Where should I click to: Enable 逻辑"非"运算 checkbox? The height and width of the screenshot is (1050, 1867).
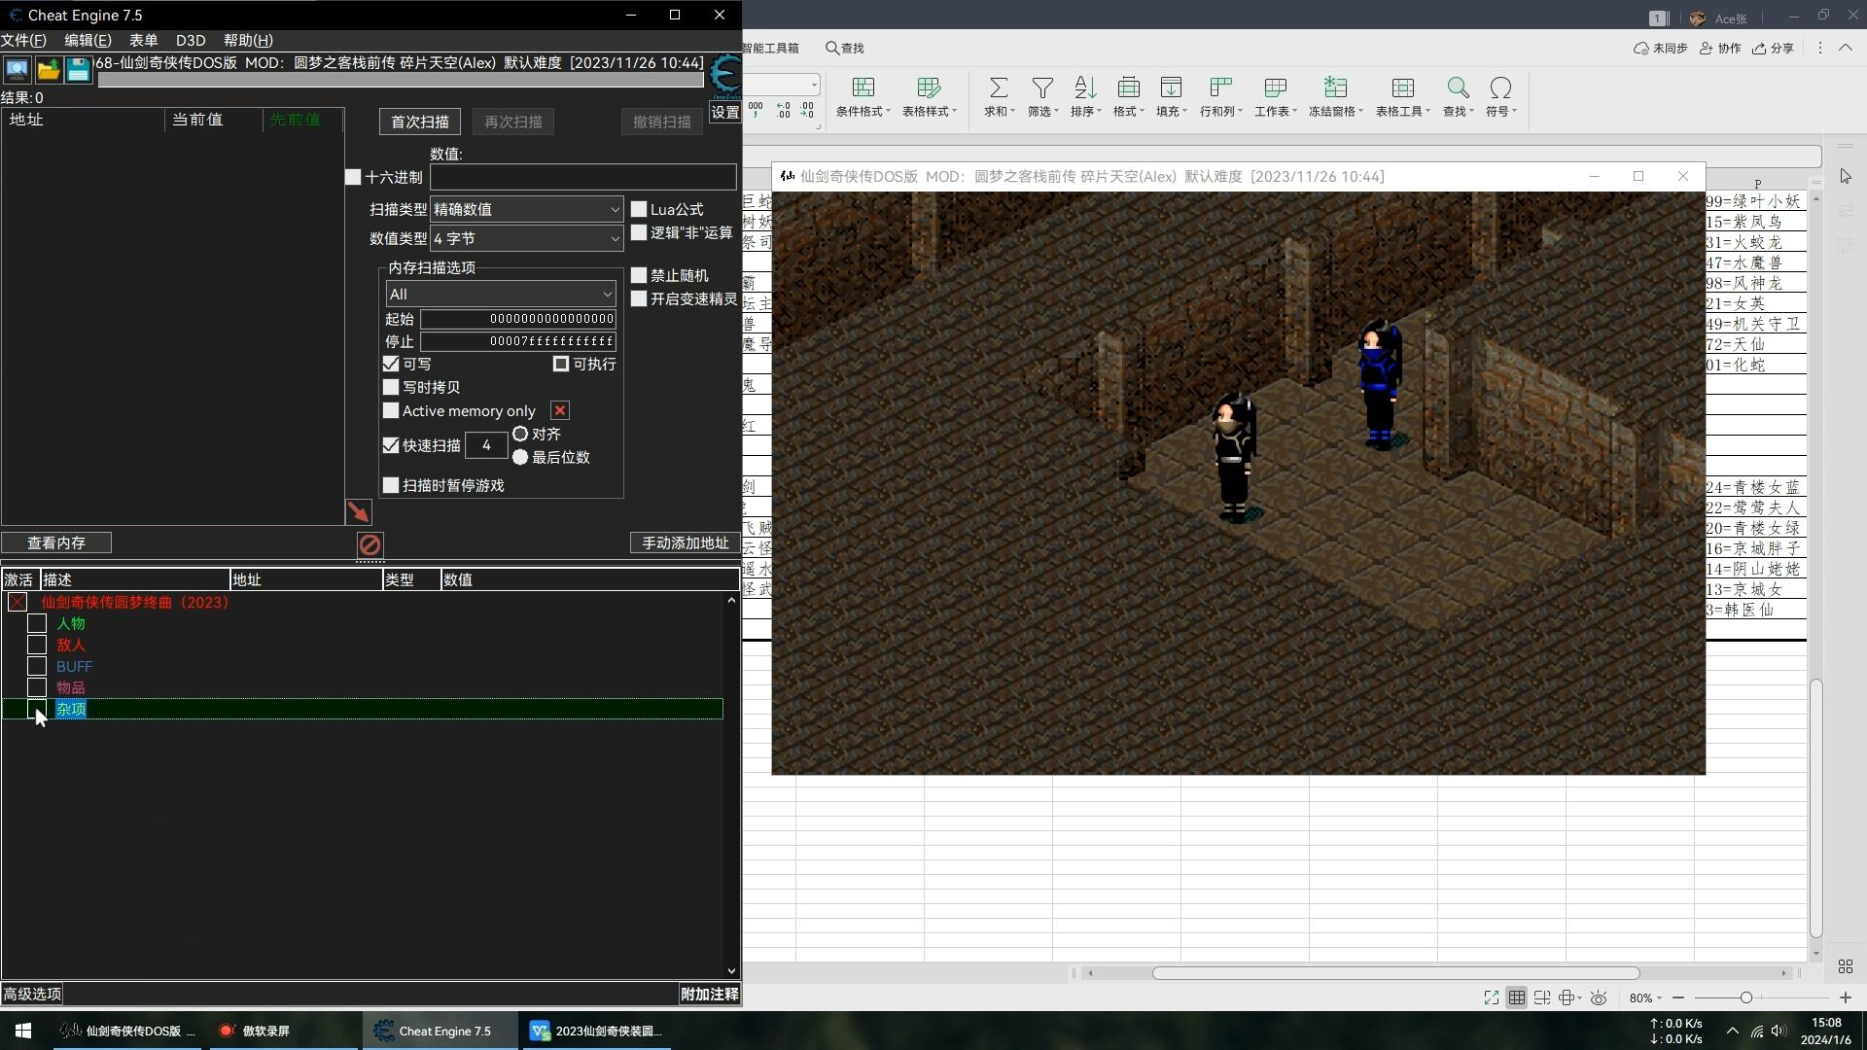point(639,232)
